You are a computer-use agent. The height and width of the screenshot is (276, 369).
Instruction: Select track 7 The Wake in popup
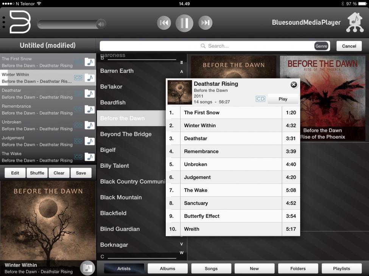click(x=233, y=190)
